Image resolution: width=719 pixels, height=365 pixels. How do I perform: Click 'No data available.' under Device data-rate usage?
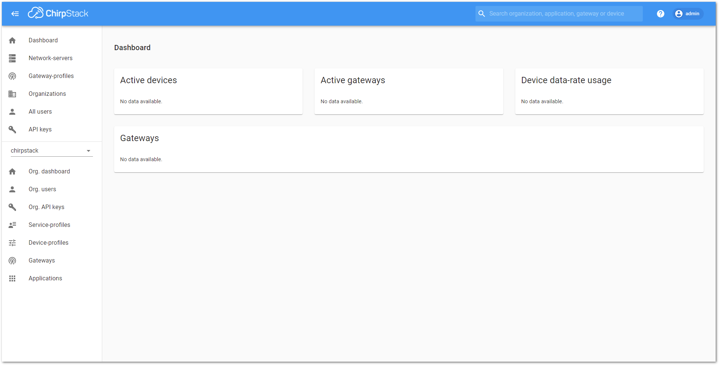[x=542, y=101]
